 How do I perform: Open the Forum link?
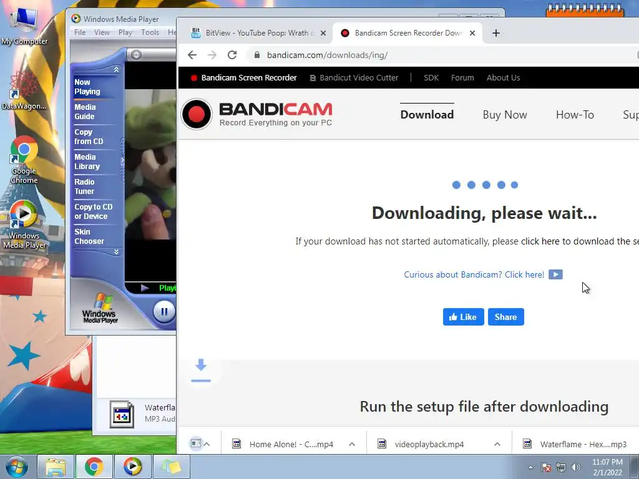coord(462,78)
